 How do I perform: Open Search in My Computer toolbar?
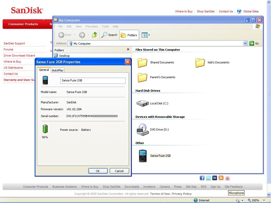click(x=109, y=35)
